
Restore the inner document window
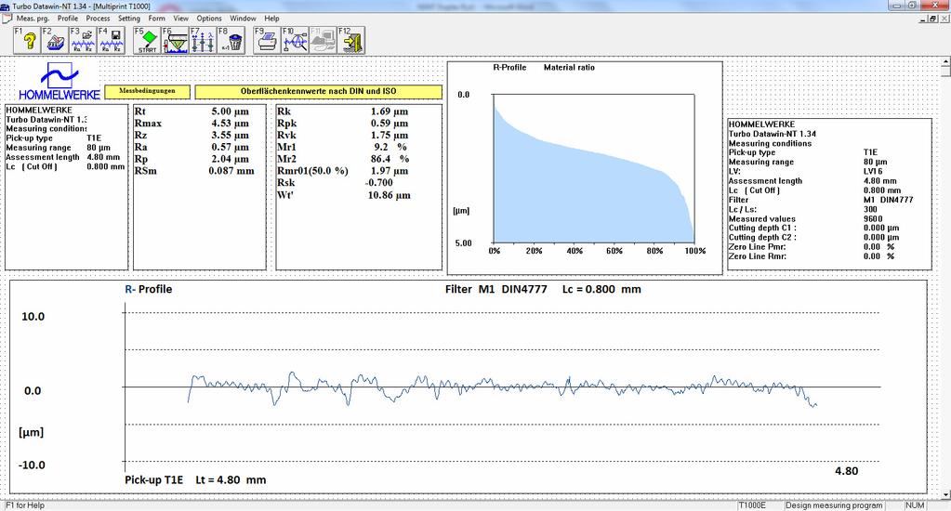(x=933, y=19)
